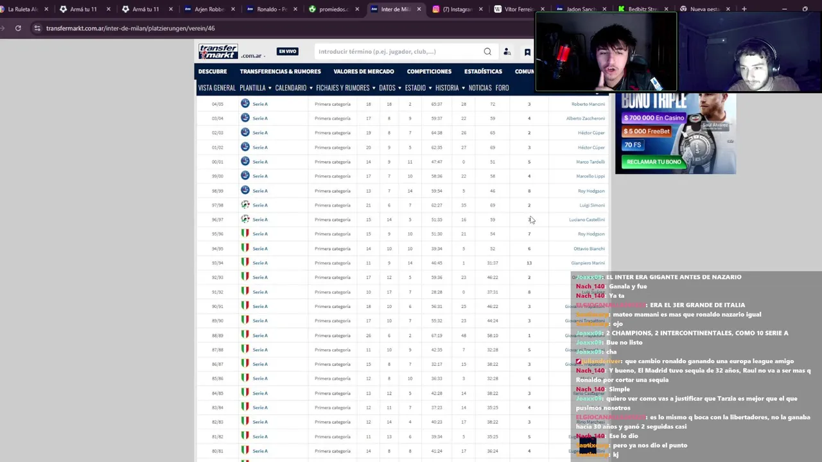The height and width of the screenshot is (462, 822).
Task: Click the browser address bar URL
Action: point(130,28)
